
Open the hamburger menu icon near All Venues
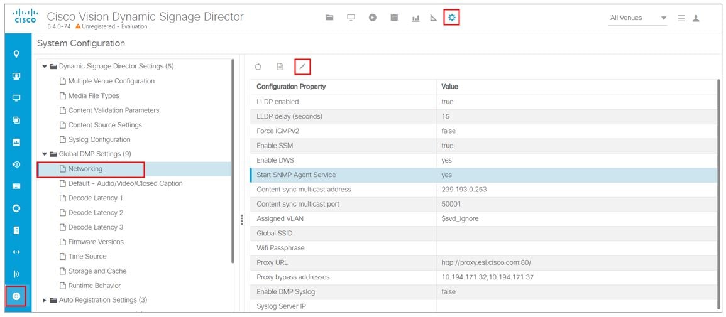click(681, 18)
